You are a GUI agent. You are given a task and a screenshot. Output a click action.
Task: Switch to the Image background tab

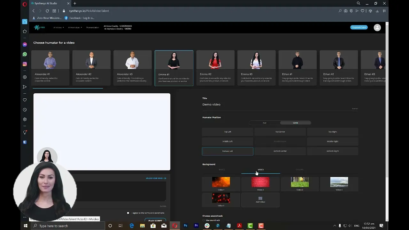(222, 170)
